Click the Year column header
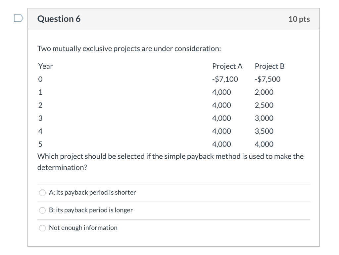Image resolution: width=339 pixels, height=255 pixels. point(45,66)
